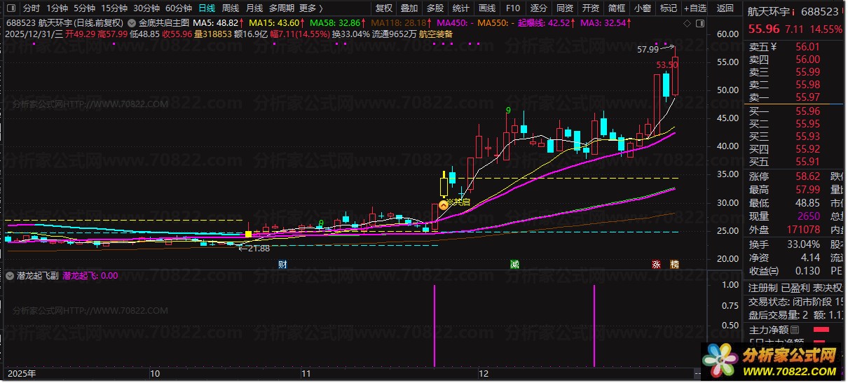Click the MA5: 48.82 indicator value

coord(217,22)
